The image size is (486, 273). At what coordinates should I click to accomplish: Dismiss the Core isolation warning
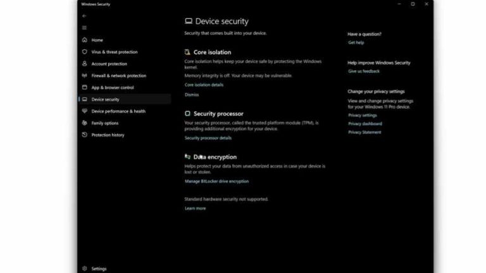coord(192,94)
